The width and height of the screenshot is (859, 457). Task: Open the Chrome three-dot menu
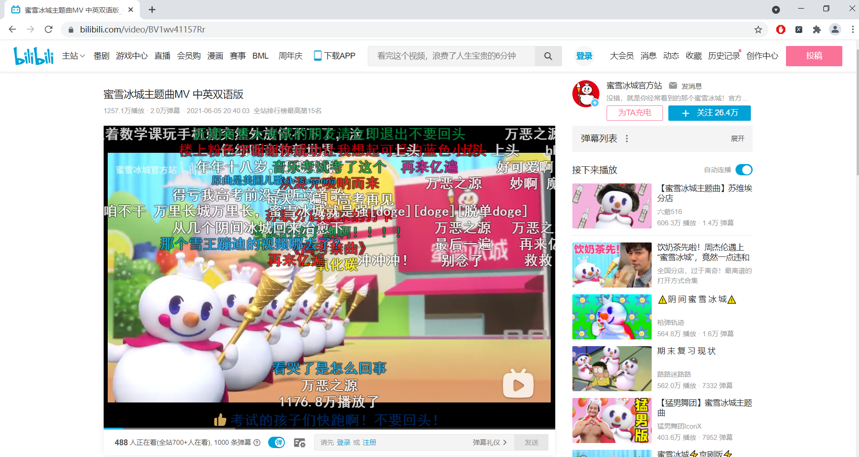[x=852, y=29]
